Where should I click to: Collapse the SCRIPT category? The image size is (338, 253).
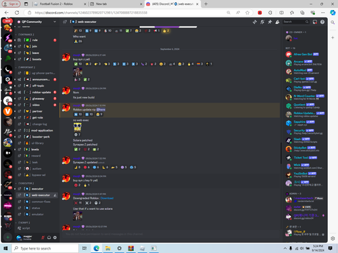tap(23, 223)
